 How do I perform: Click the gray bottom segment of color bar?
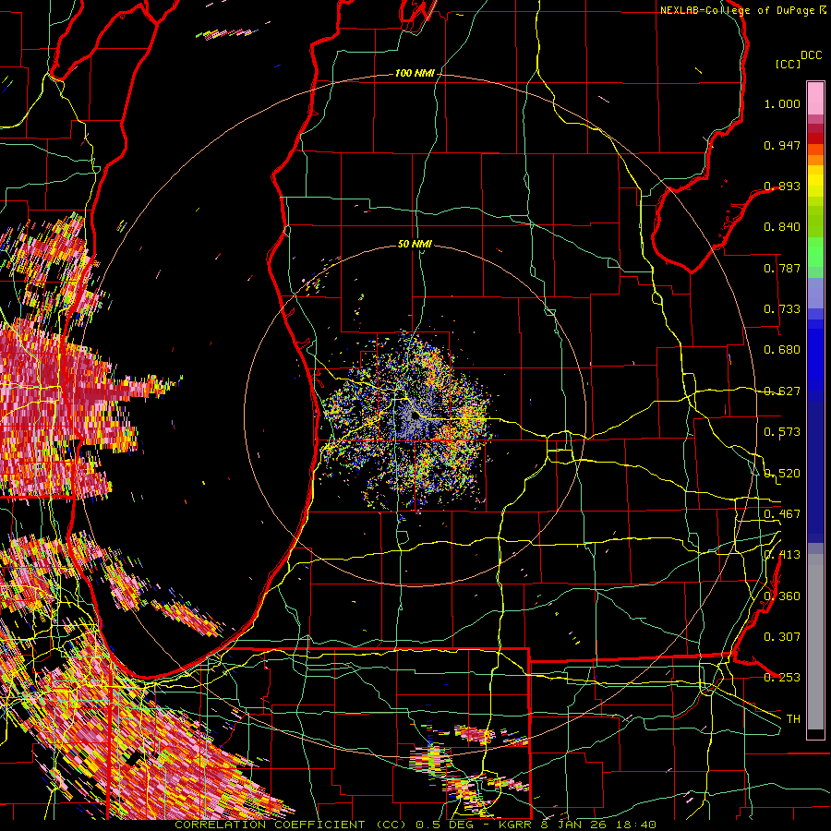(815, 642)
